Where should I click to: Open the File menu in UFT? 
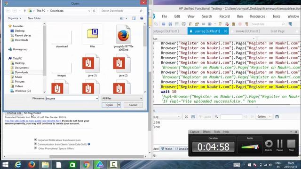pos(164,16)
